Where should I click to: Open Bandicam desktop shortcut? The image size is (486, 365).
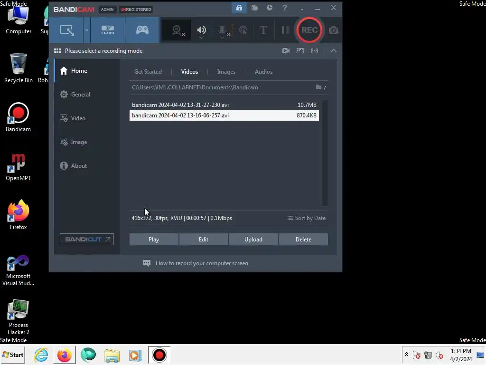point(19,117)
